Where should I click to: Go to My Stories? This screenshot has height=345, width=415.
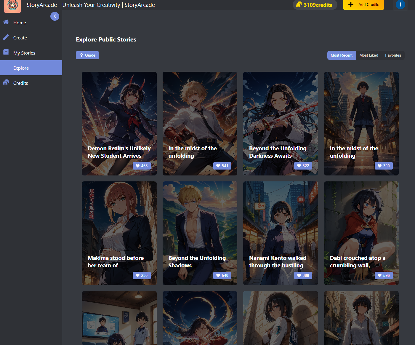pyautogui.click(x=31, y=53)
